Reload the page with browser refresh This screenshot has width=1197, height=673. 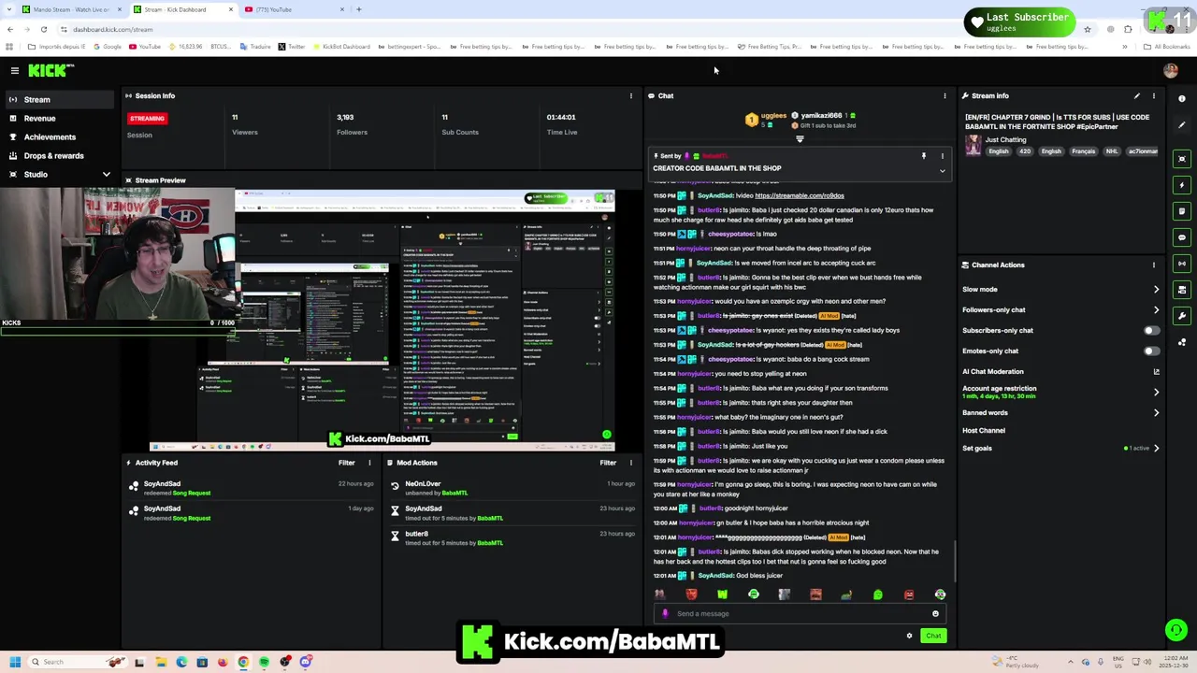(x=43, y=29)
